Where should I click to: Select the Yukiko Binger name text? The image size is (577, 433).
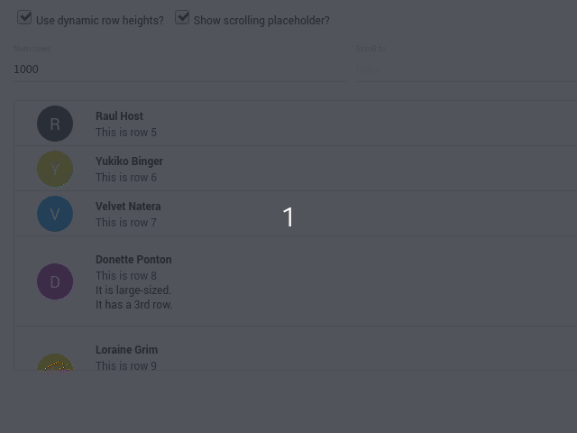(x=129, y=161)
